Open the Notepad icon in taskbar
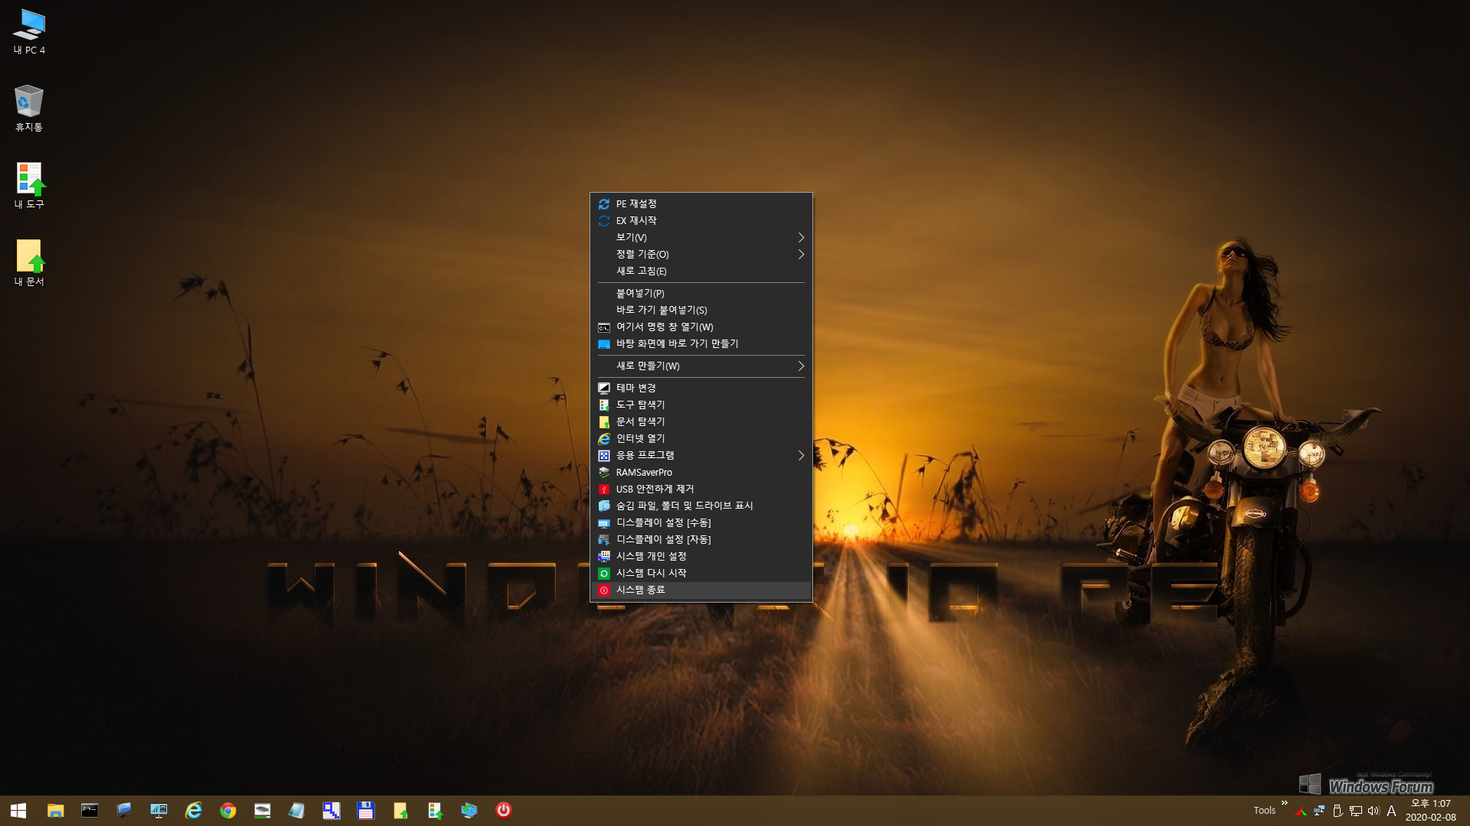Viewport: 1470px width, 826px height. (x=296, y=810)
